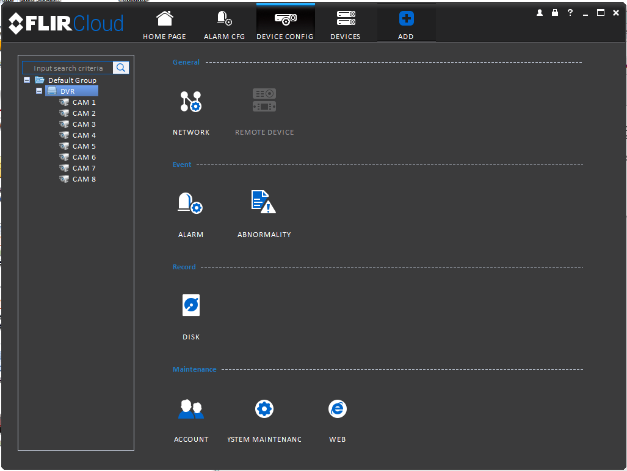This screenshot has width=627, height=471.
Task: Select the Device Config tab
Action: pos(285,24)
